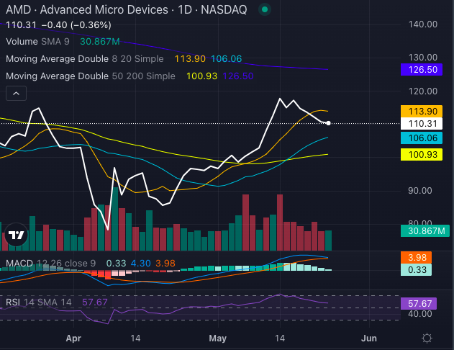454x350 pixels.
Task: Click the 90.00 price scale level
Action: (x=420, y=191)
